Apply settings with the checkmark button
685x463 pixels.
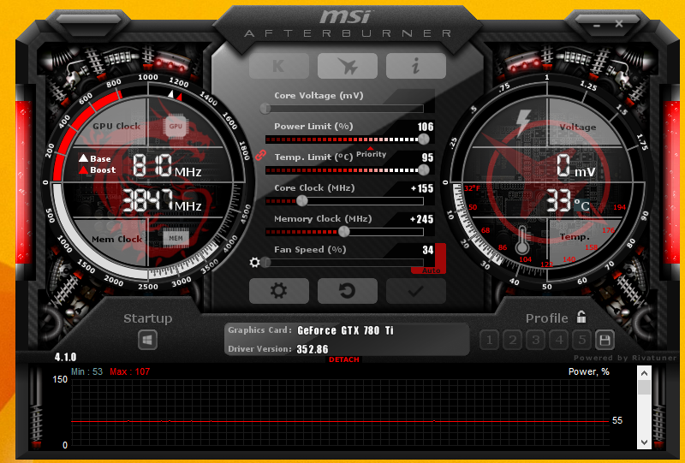tap(416, 291)
